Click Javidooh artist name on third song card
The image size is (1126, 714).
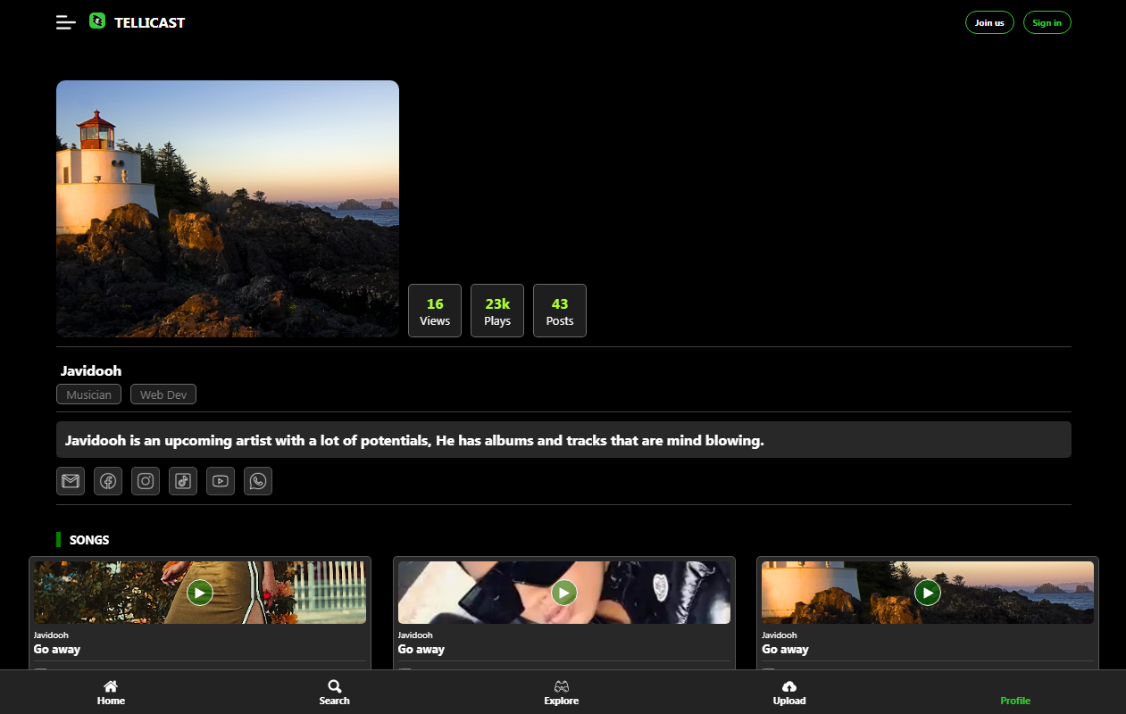point(779,635)
